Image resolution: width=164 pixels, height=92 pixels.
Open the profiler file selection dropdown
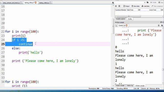coord(145,2)
